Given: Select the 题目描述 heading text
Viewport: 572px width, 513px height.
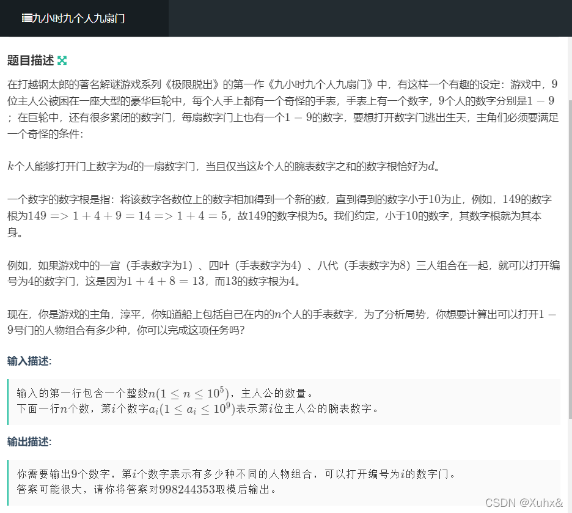Looking at the screenshot, I should (x=31, y=60).
